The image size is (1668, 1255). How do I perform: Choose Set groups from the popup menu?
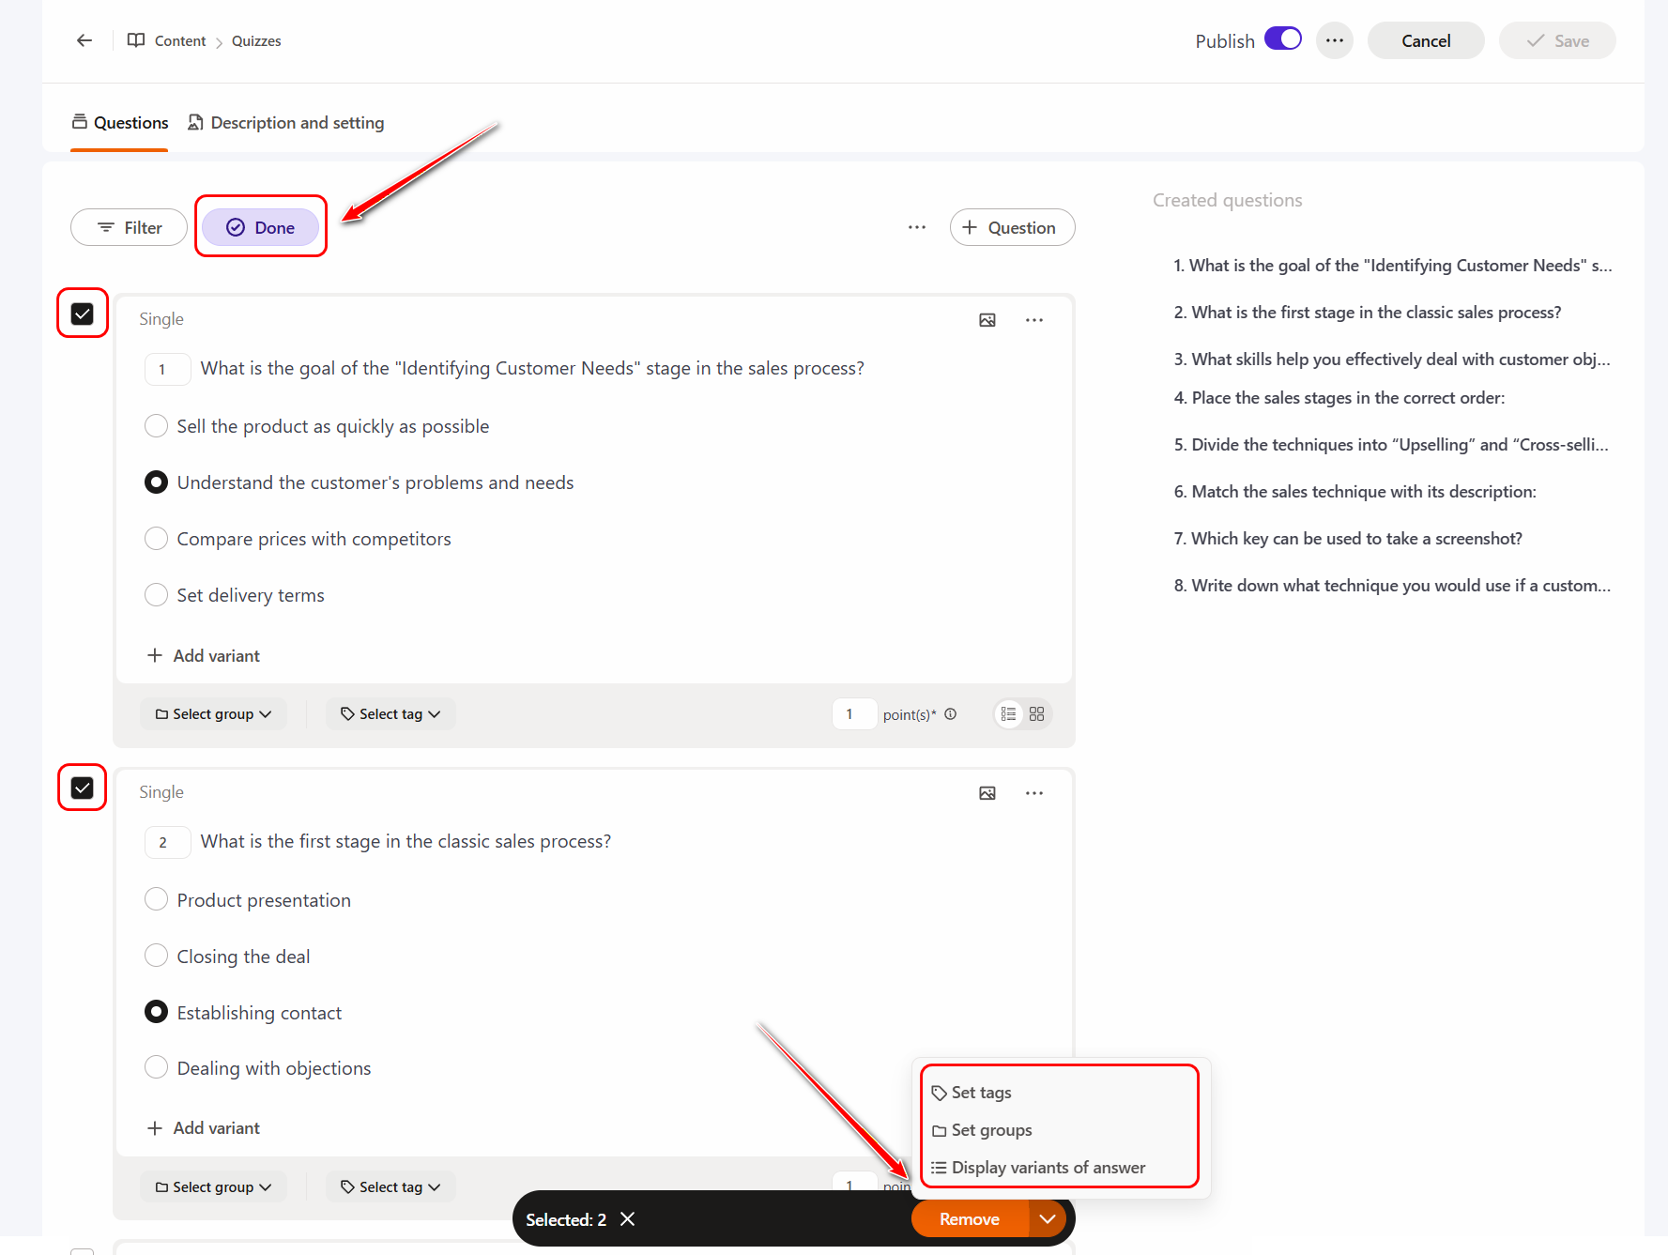[x=991, y=1130]
